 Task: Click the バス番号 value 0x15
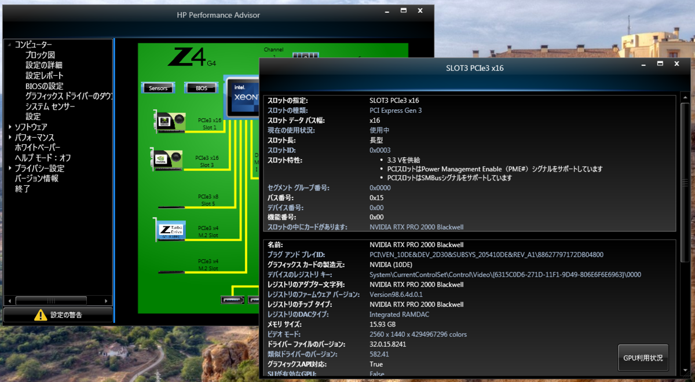[377, 198]
